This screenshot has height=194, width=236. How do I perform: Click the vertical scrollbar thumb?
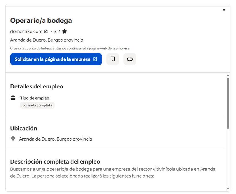228,103
